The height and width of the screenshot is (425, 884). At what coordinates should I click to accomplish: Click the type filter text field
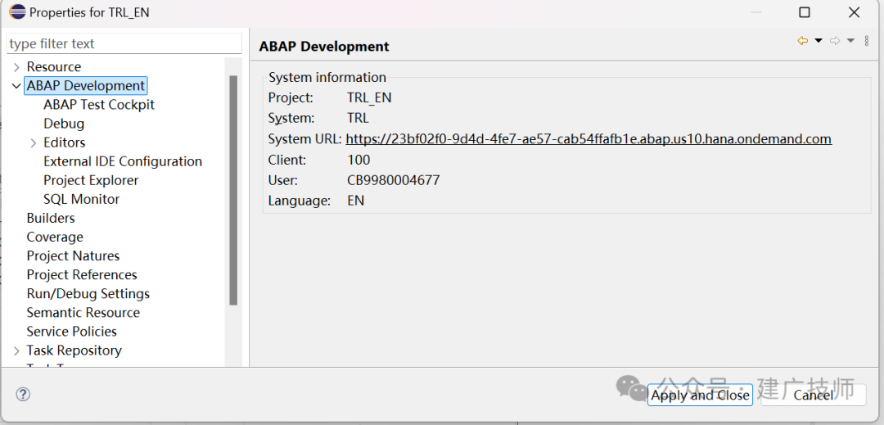pos(124,43)
